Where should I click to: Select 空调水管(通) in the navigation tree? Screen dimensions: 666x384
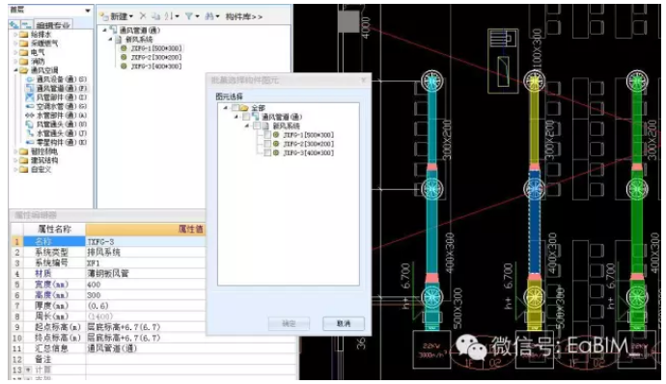pyautogui.click(x=56, y=106)
